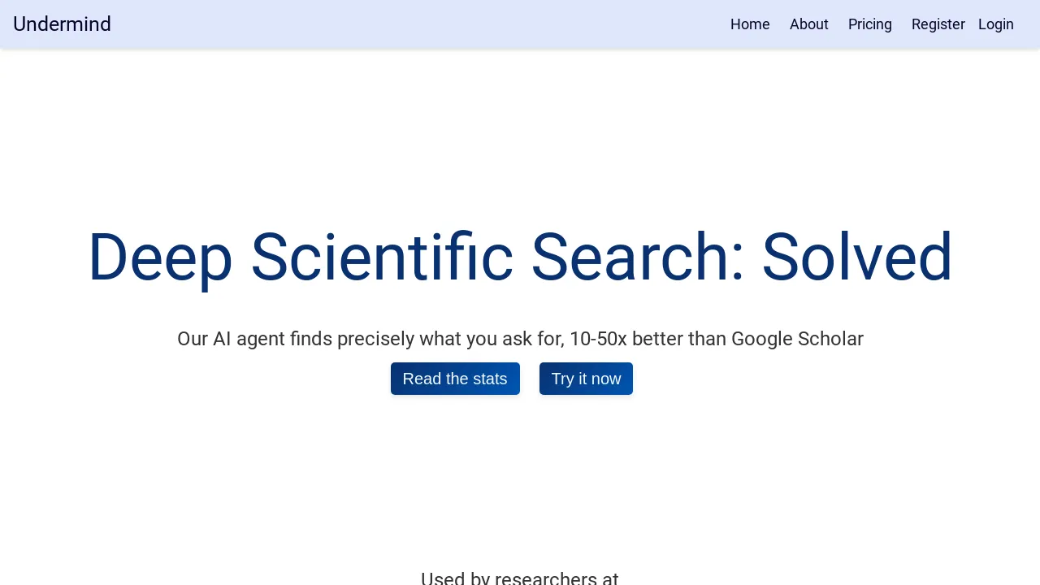The width and height of the screenshot is (1040, 585).
Task: Click the "Read the stats" button
Action: pyautogui.click(x=455, y=379)
